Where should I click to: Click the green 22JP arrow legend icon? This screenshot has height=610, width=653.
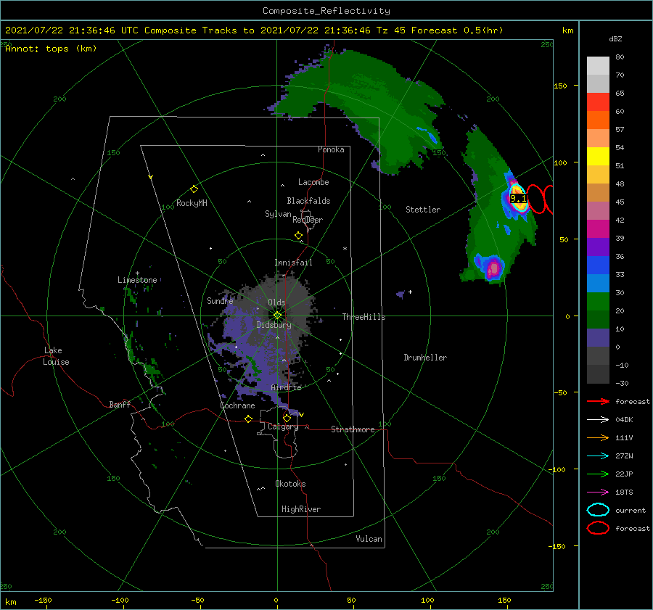click(598, 474)
